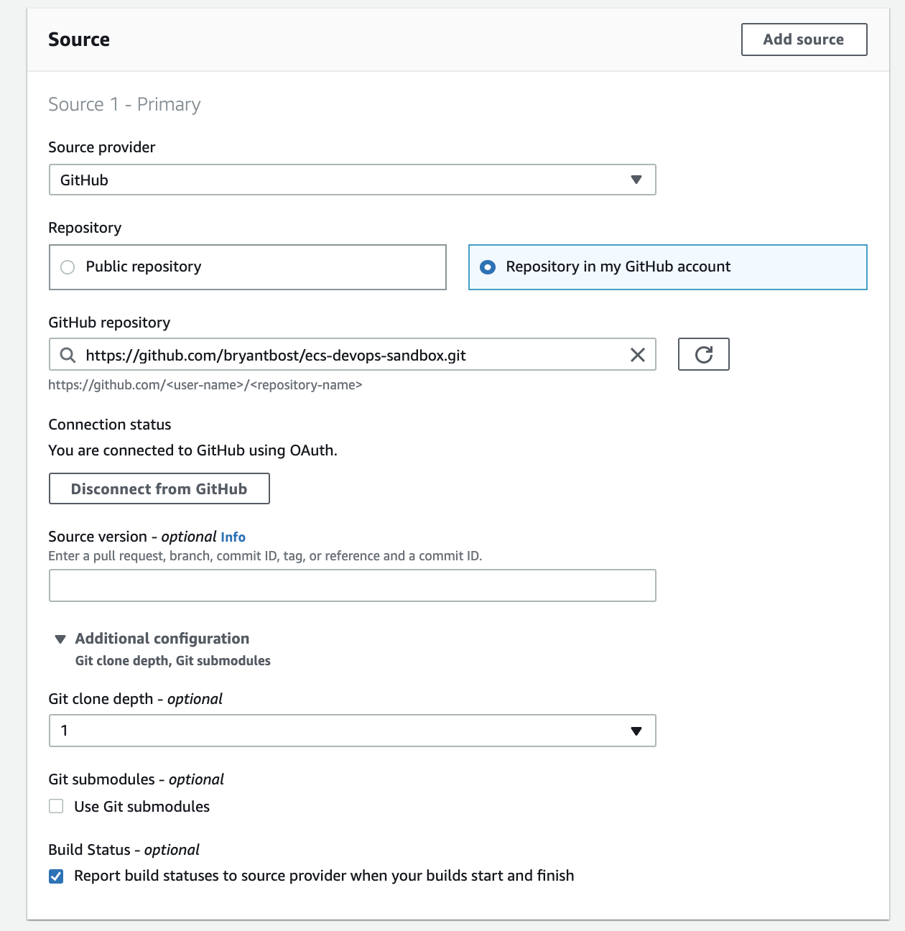The width and height of the screenshot is (905, 931).
Task: Click the Add source button
Action: 803,40
